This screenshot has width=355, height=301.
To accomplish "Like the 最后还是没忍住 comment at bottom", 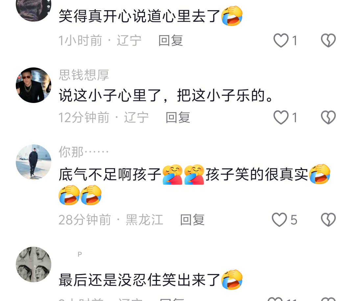I will (x=275, y=299).
